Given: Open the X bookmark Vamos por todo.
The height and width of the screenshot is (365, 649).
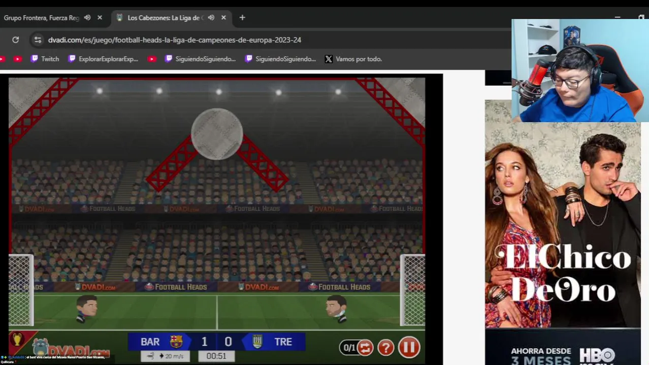Looking at the screenshot, I should pos(353,59).
